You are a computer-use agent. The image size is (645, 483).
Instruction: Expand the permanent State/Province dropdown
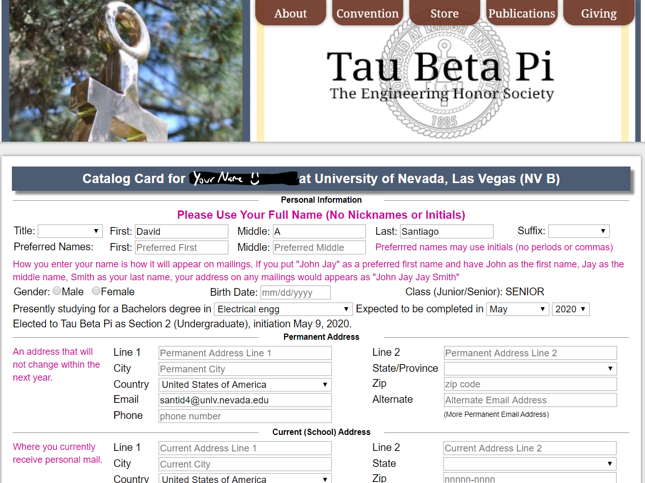[530, 369]
